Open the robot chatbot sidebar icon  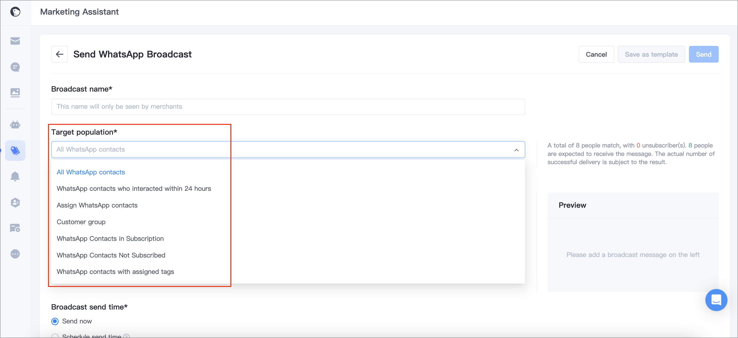[15, 124]
